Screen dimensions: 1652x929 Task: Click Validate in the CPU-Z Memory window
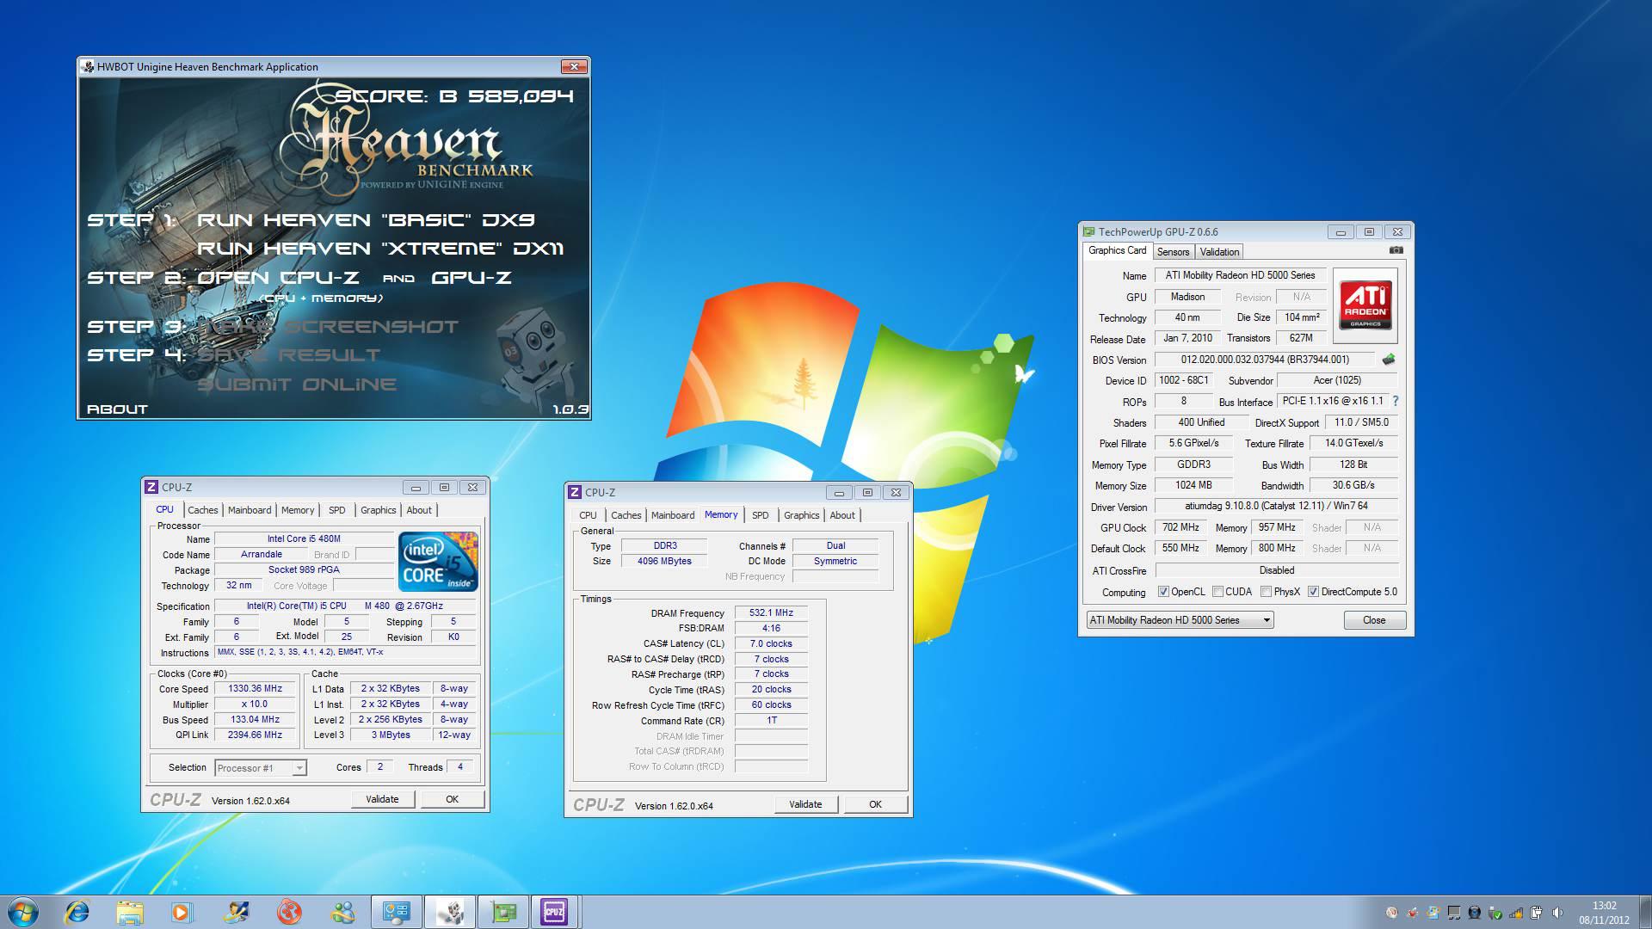coord(805,804)
